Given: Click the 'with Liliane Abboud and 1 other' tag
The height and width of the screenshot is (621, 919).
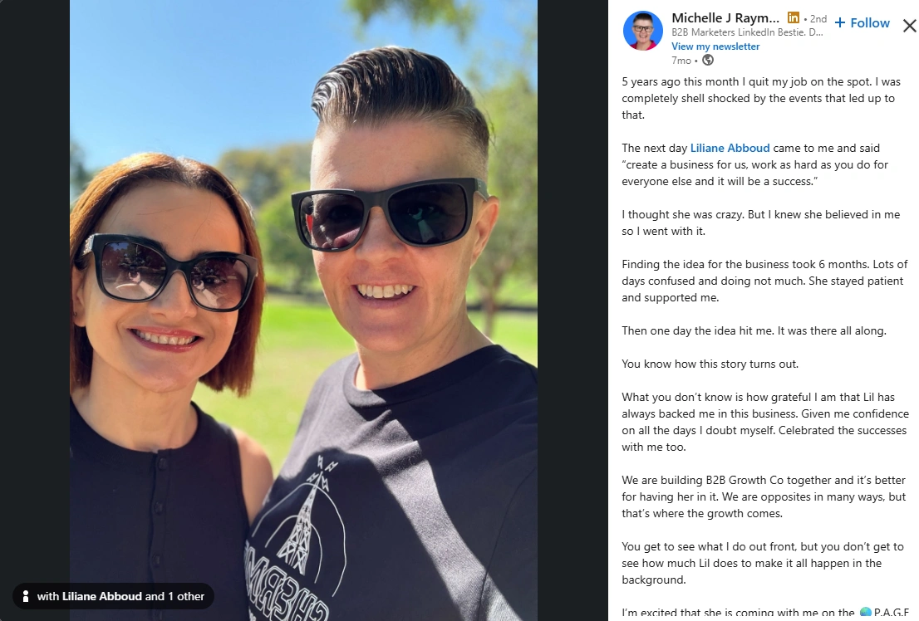Looking at the screenshot, I should [113, 596].
